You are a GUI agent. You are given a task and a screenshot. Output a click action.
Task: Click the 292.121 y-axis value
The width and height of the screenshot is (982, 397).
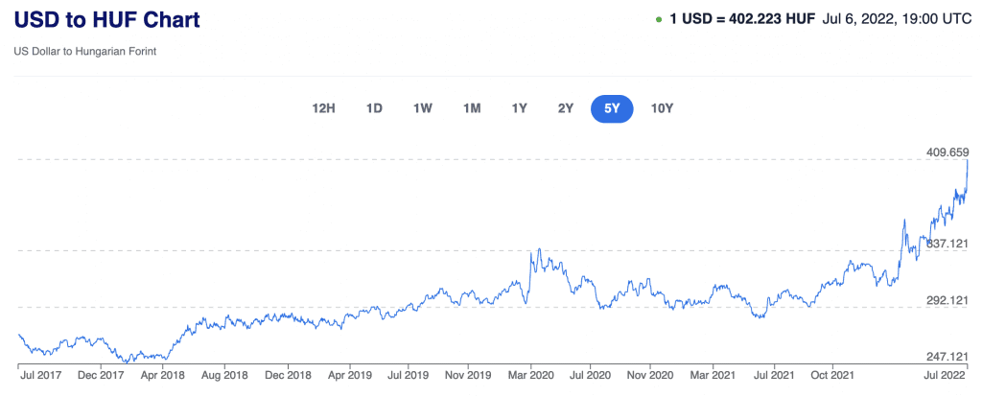pyautogui.click(x=947, y=300)
